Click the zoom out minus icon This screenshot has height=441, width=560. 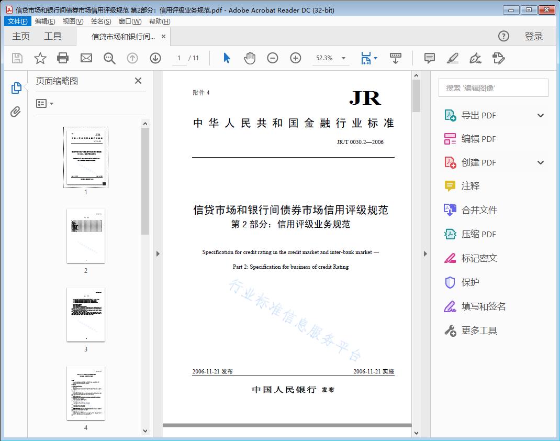tap(273, 58)
